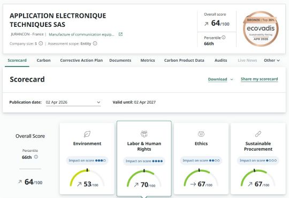Click the Company size info icon
Image resolution: width=289 pixels, height=198 pixels.
click(x=41, y=43)
